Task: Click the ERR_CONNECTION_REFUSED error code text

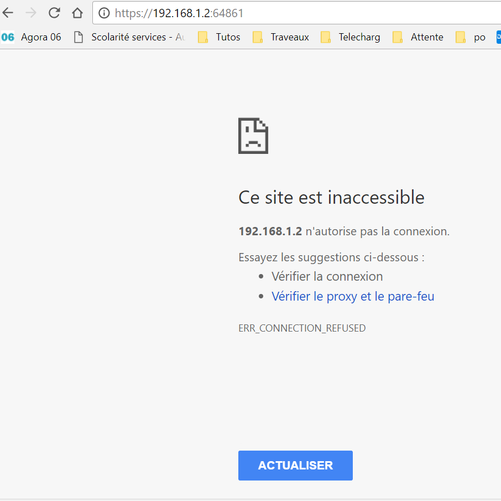Action: [302, 328]
